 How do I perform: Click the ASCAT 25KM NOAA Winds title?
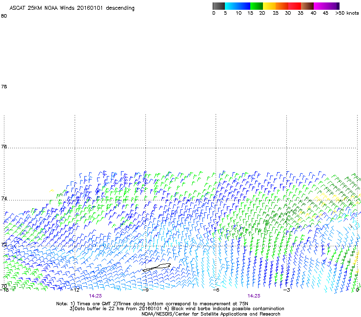[x=72, y=8]
